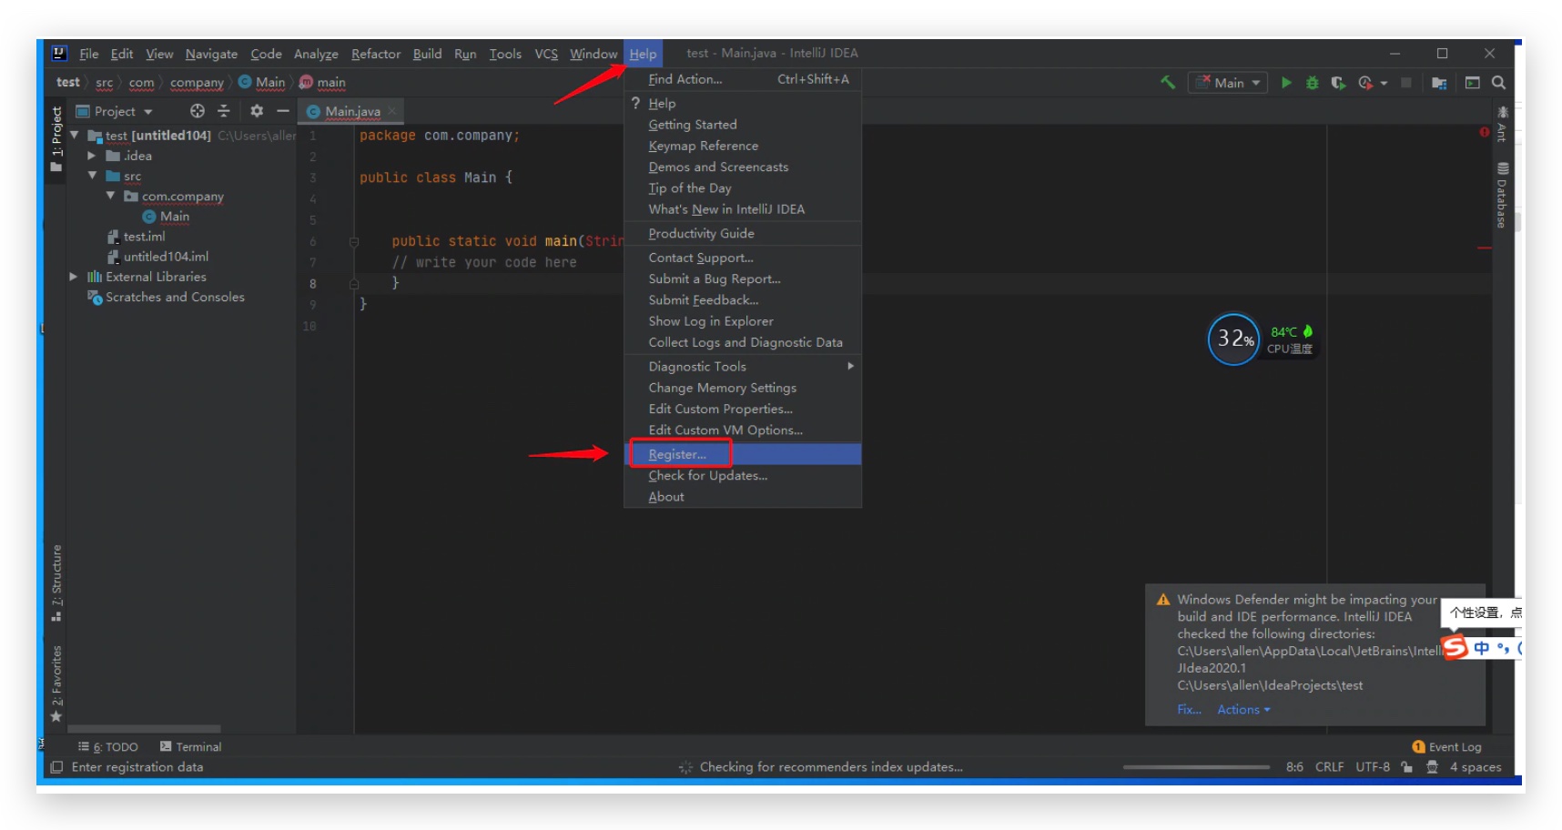Screen dimensions: 1562x830
Task: Collapse the src folder
Action: tap(92, 175)
